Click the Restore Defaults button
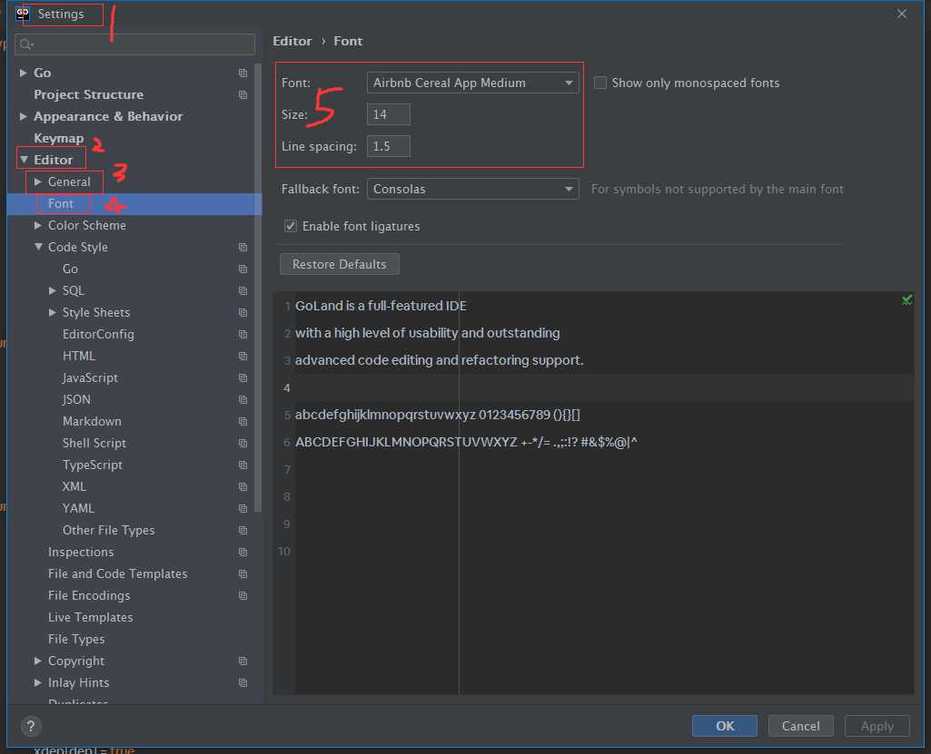Viewport: 931px width, 754px height. (x=339, y=265)
